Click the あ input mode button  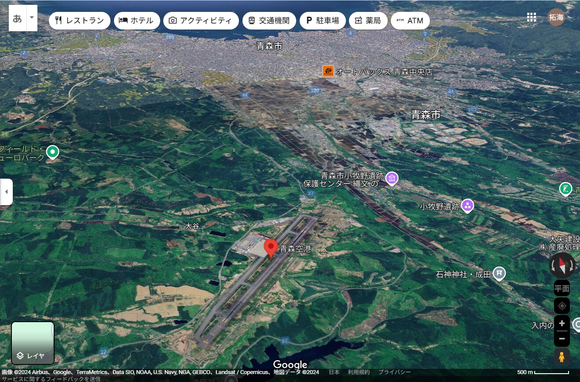pos(18,18)
